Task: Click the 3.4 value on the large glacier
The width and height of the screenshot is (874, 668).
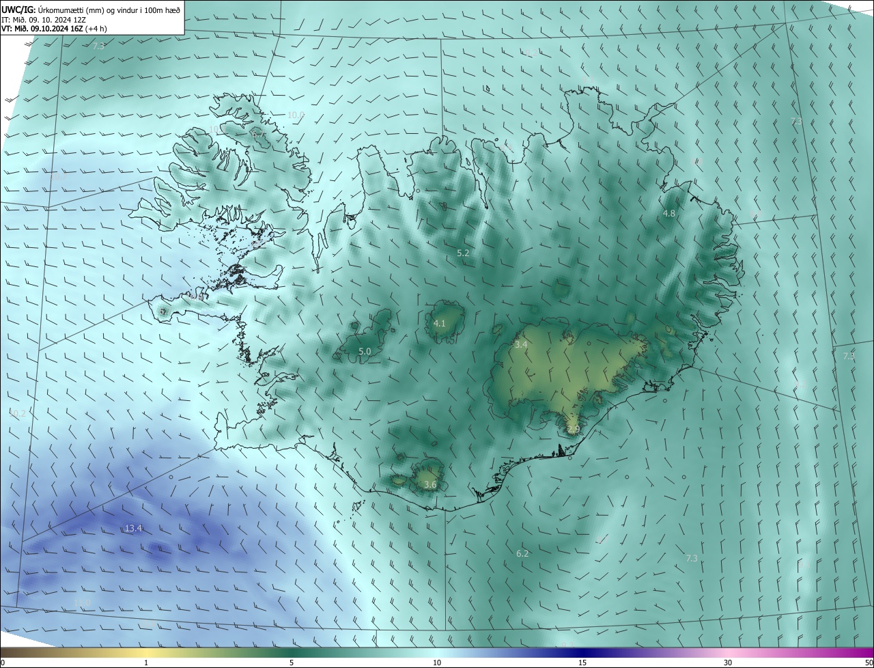Action: pos(521,344)
